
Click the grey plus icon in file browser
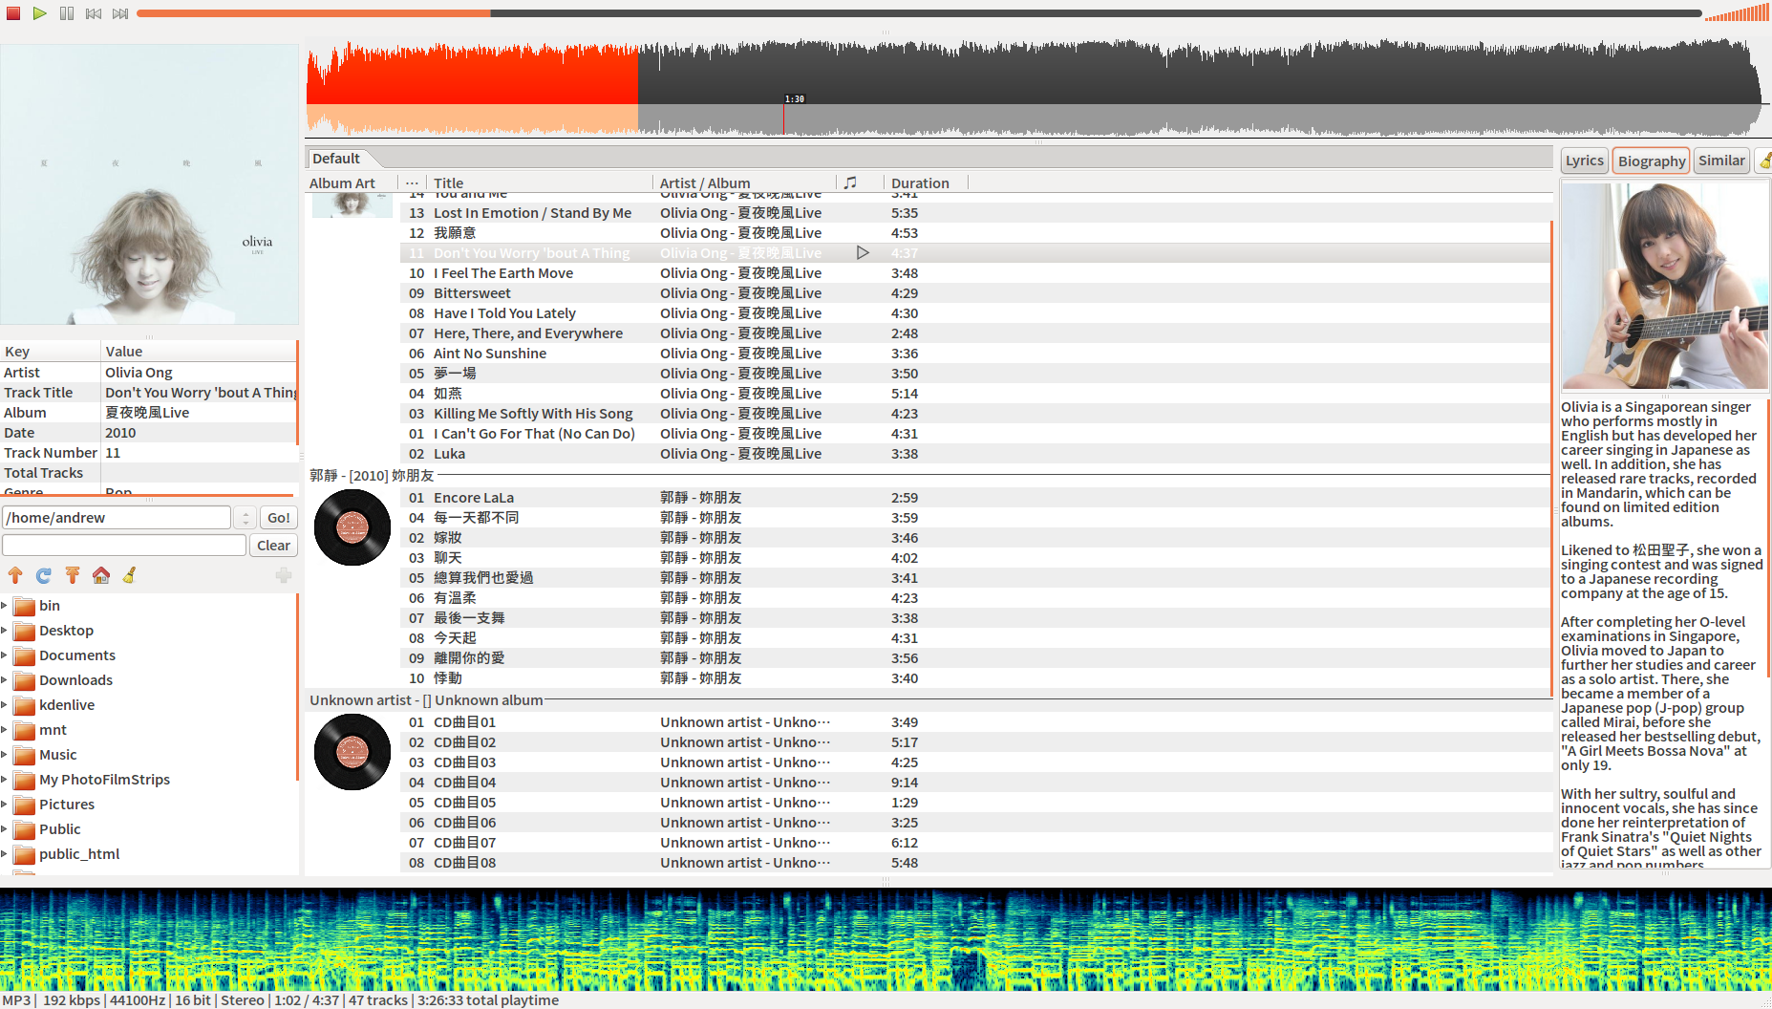(284, 575)
